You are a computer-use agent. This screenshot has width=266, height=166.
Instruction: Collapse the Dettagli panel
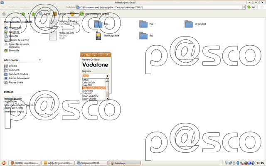point(40,92)
